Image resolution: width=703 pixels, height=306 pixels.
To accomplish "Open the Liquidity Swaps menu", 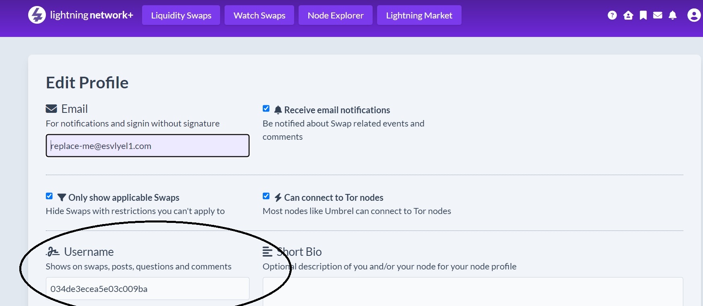I will pos(181,15).
